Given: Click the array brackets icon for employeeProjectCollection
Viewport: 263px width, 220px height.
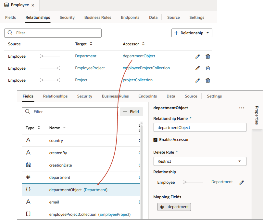Looking at the screenshot, I should (x=28, y=214).
